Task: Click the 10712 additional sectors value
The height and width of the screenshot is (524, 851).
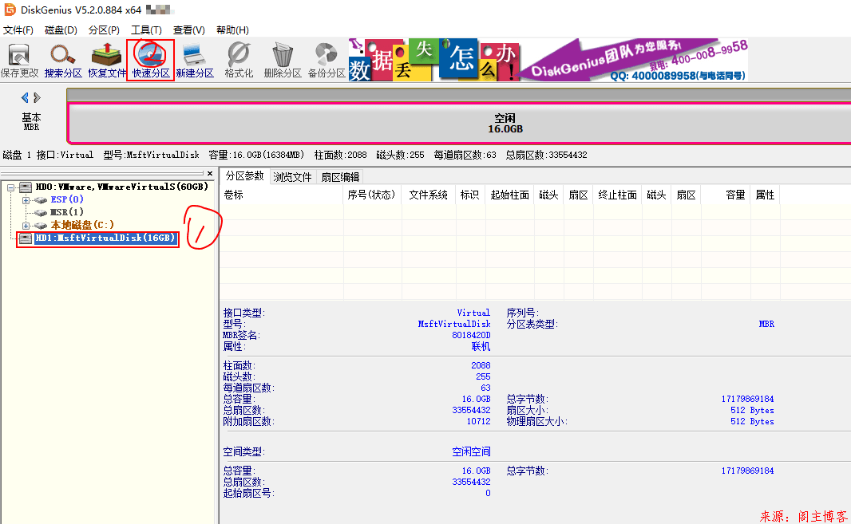Action: (x=479, y=421)
